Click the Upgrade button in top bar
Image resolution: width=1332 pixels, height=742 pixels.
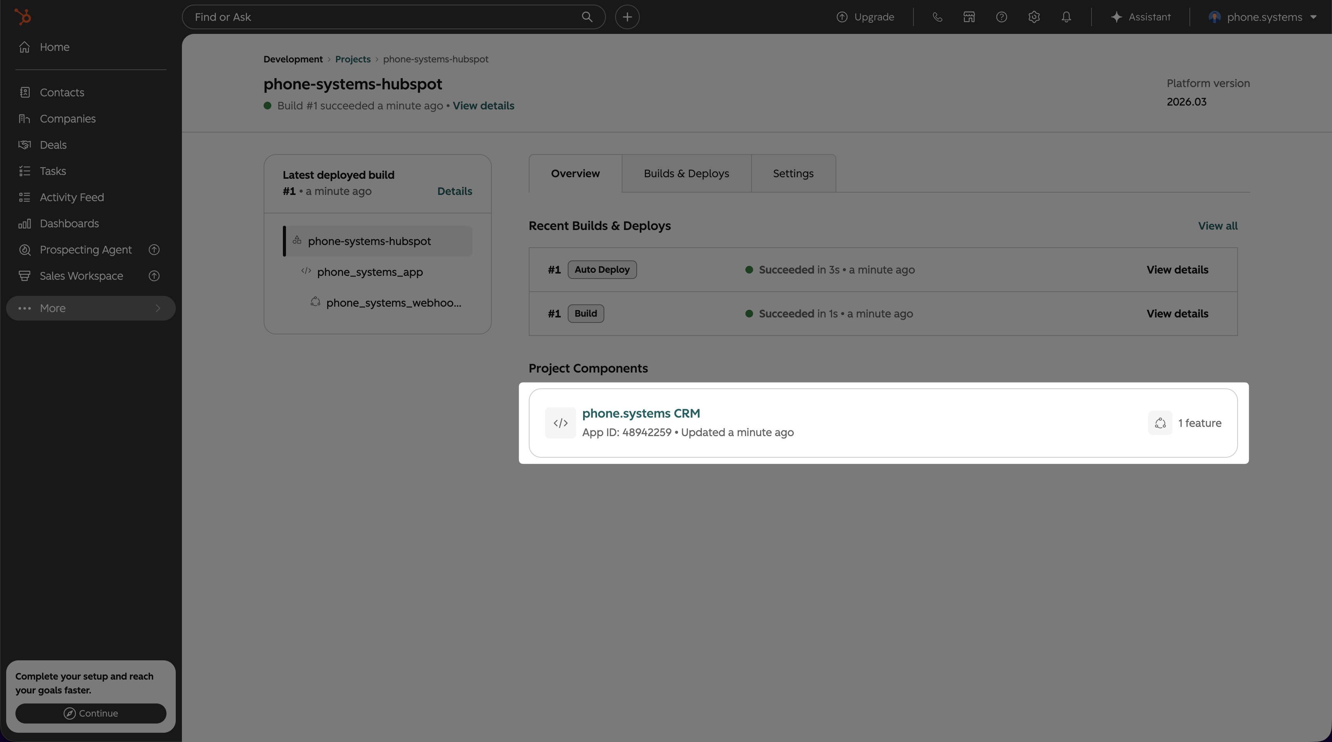[866, 17]
